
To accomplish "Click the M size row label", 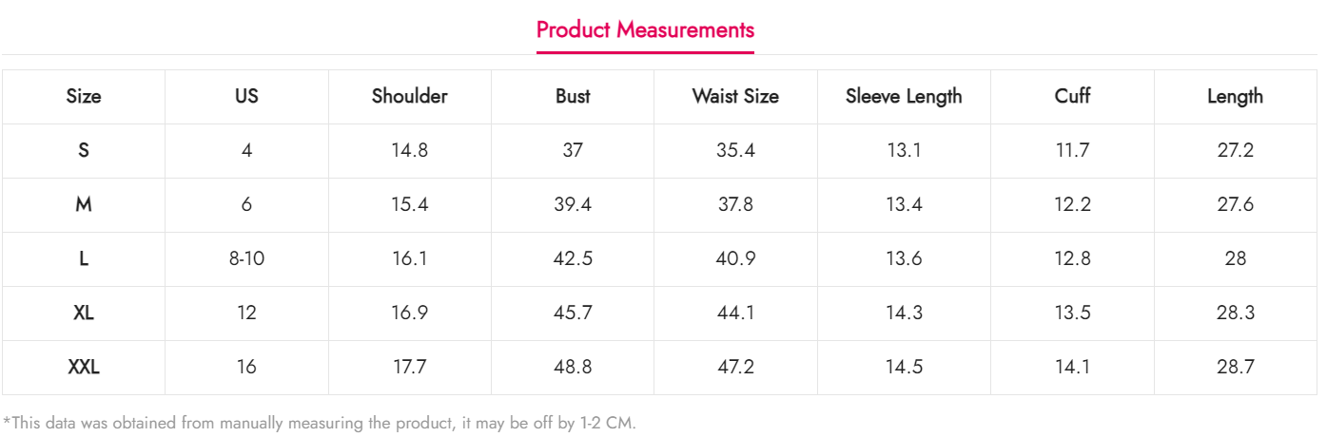I will point(84,204).
